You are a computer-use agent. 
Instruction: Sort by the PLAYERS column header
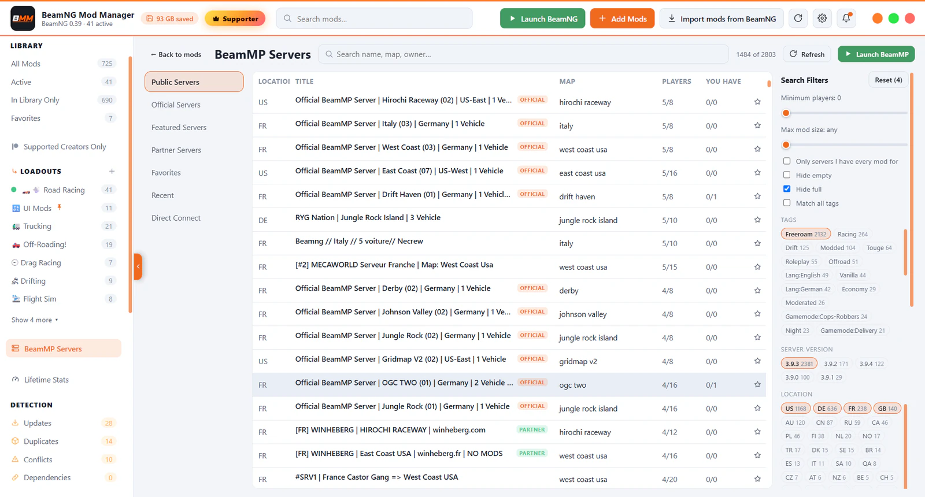[676, 81]
